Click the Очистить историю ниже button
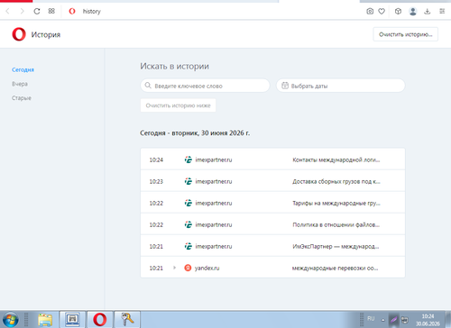The height and width of the screenshot is (328, 451). pyautogui.click(x=178, y=105)
